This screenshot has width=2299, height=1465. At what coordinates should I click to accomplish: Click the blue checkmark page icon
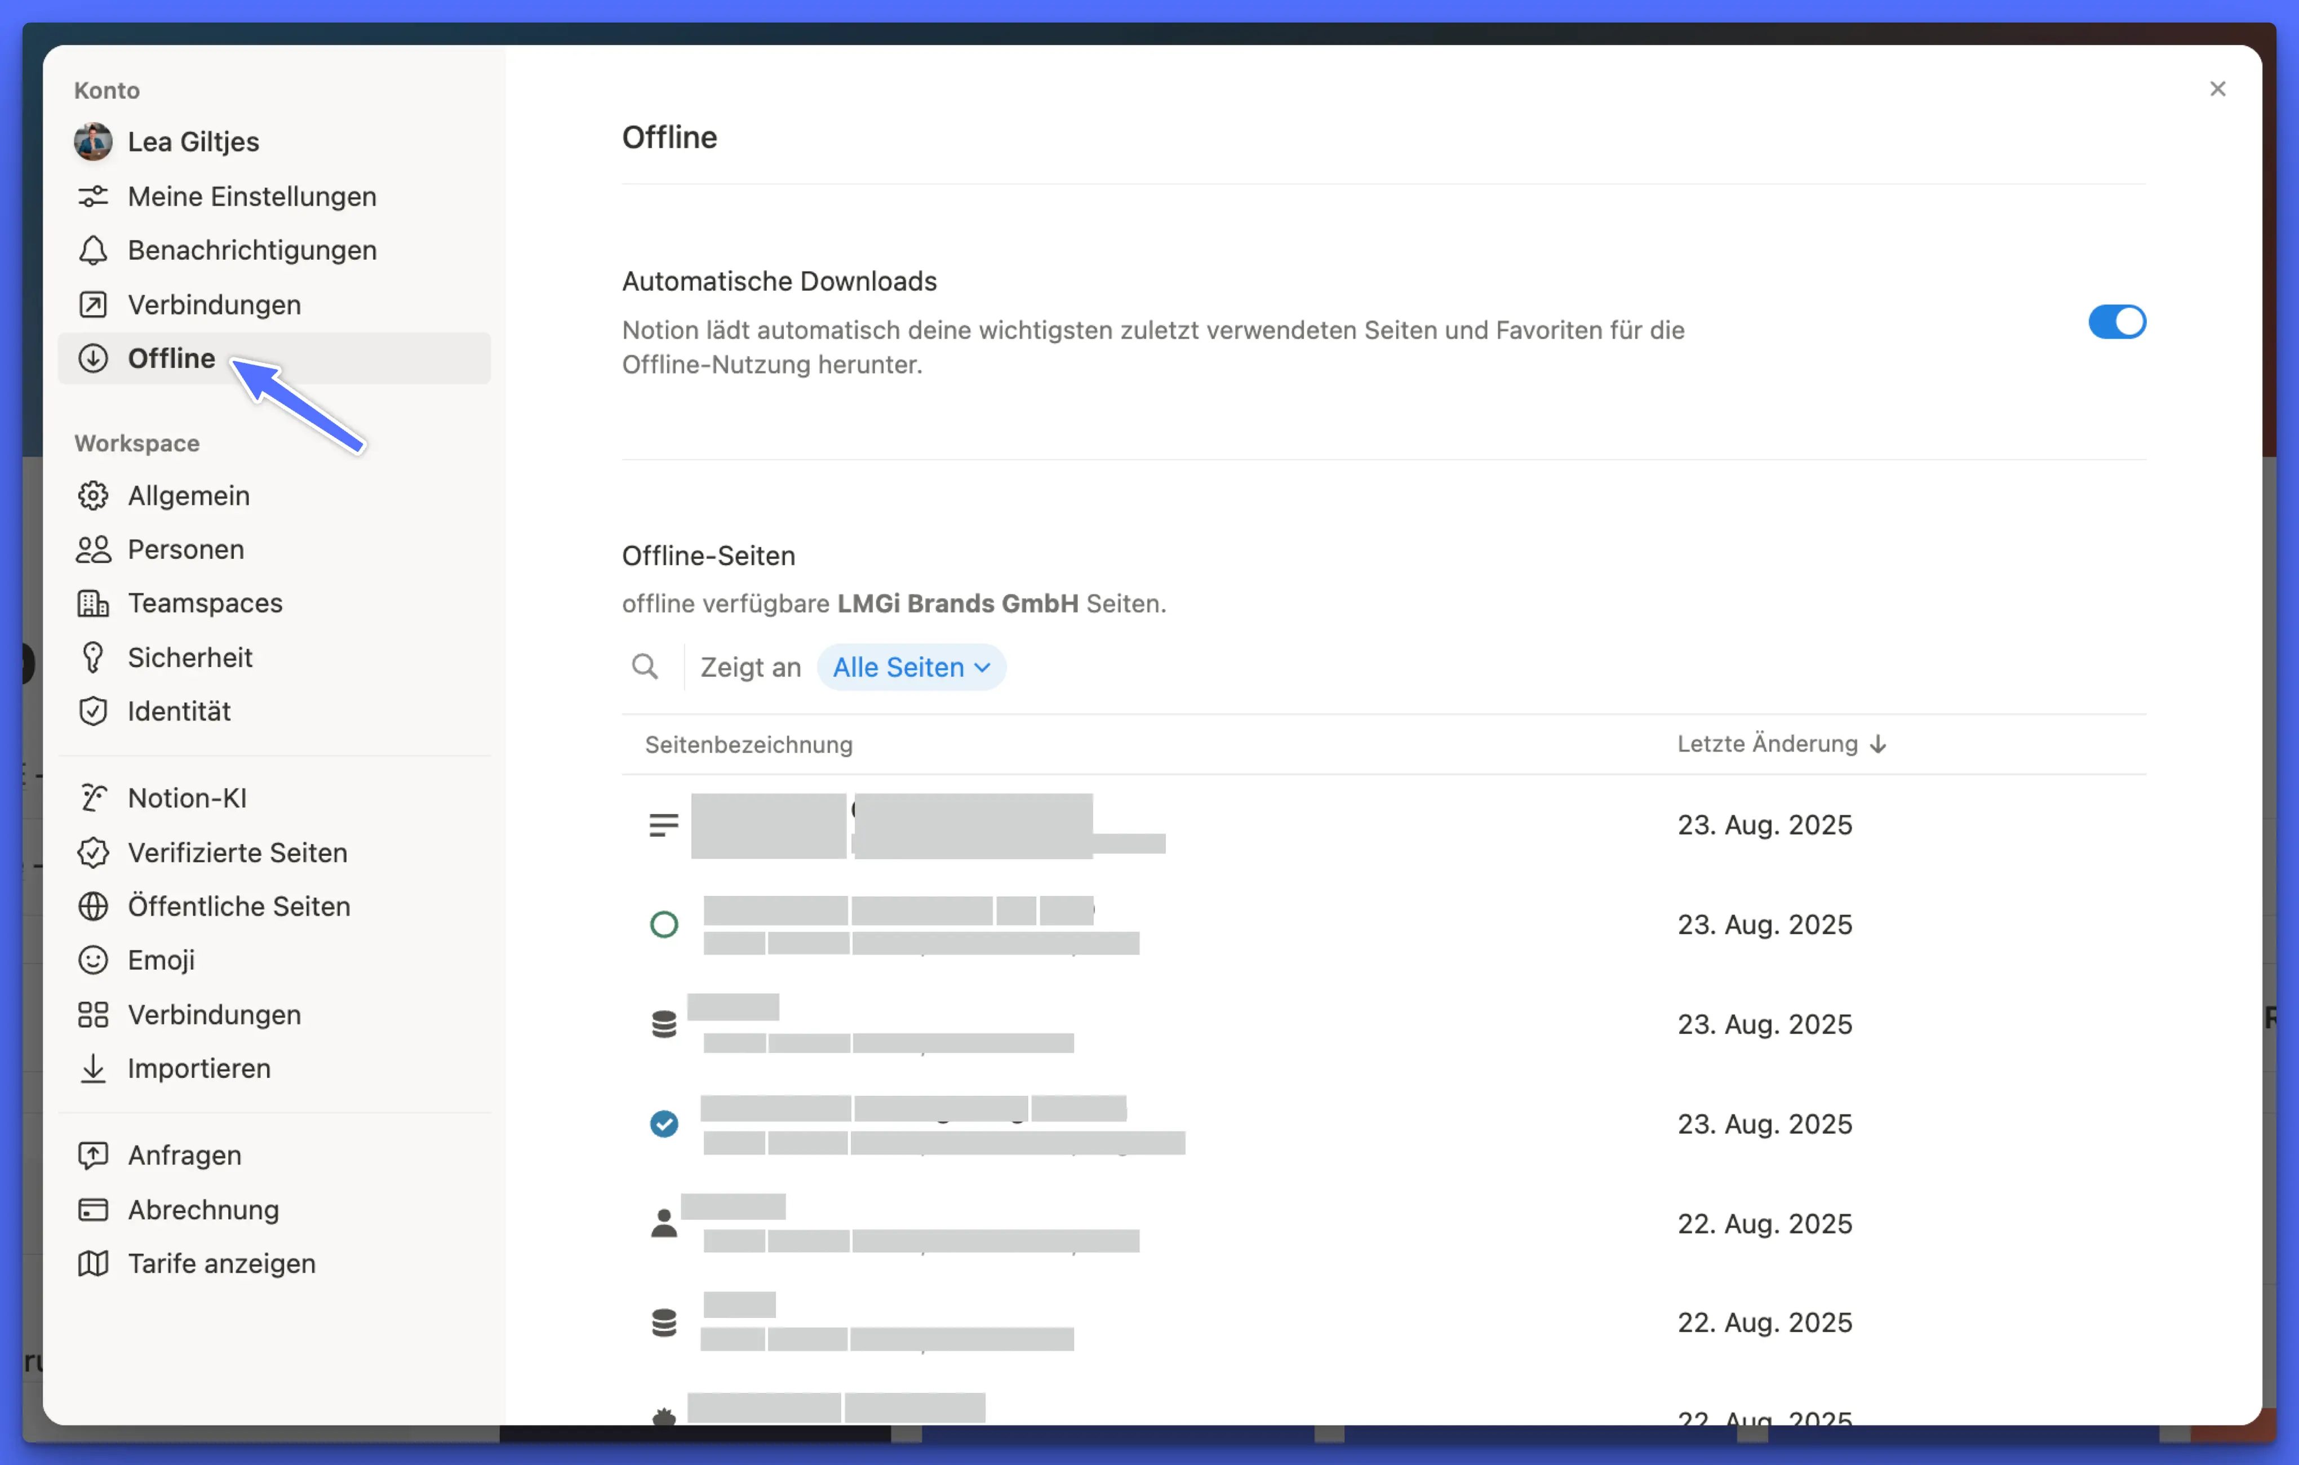[664, 1124]
